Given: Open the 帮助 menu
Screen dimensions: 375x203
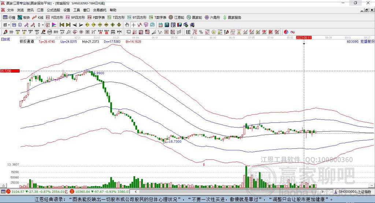Looking at the screenshot, I should (113, 10).
